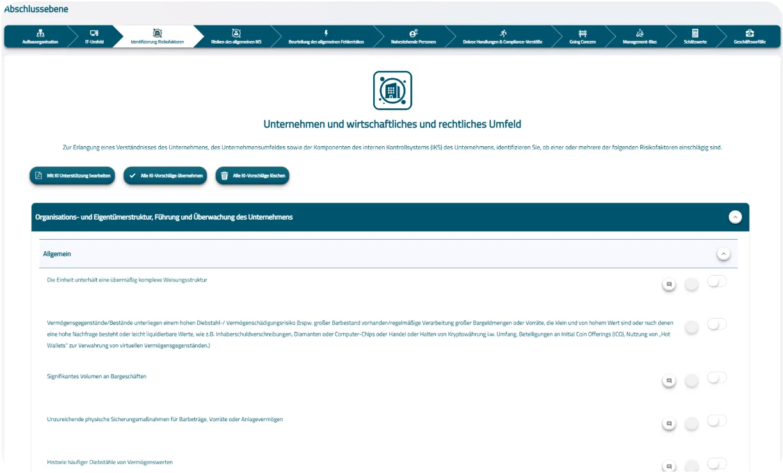The height and width of the screenshot is (473, 783).
Task: Click the Abschlussebene page heading
Action: tap(36, 10)
